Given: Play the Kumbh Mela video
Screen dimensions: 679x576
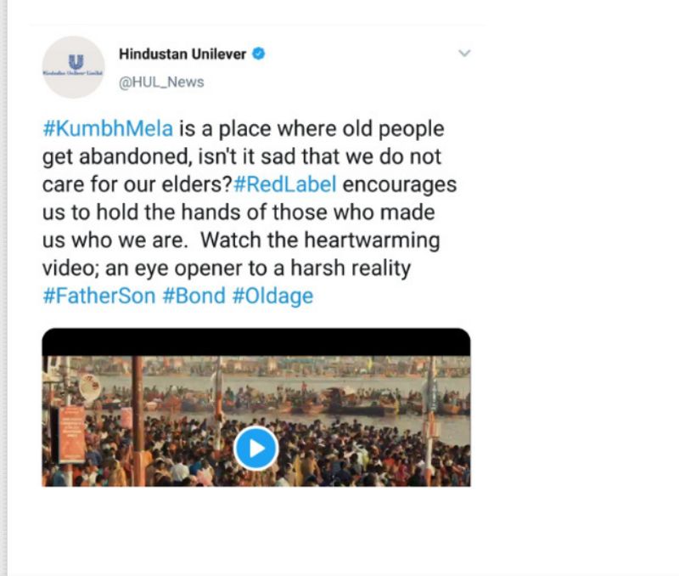Looking at the screenshot, I should [x=255, y=447].
